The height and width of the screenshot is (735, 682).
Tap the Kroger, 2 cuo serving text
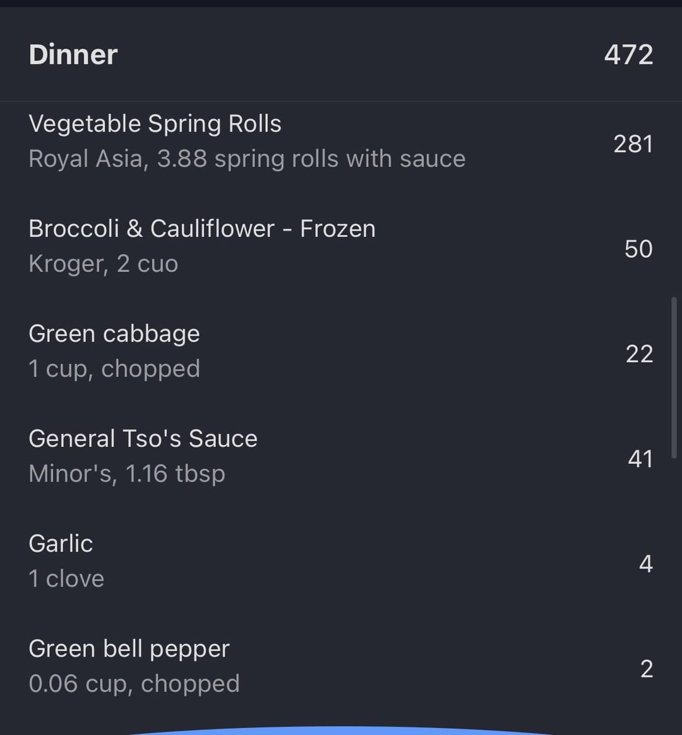coord(104,264)
